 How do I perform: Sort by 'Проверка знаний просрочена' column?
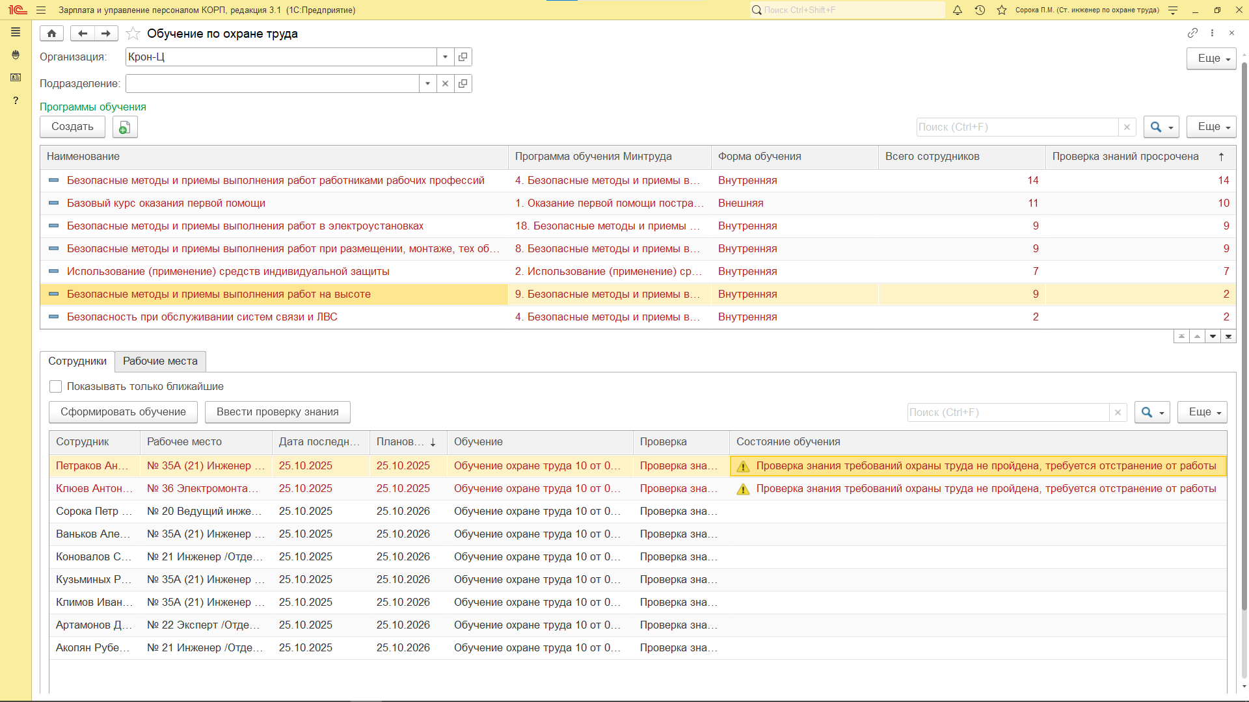point(1125,156)
